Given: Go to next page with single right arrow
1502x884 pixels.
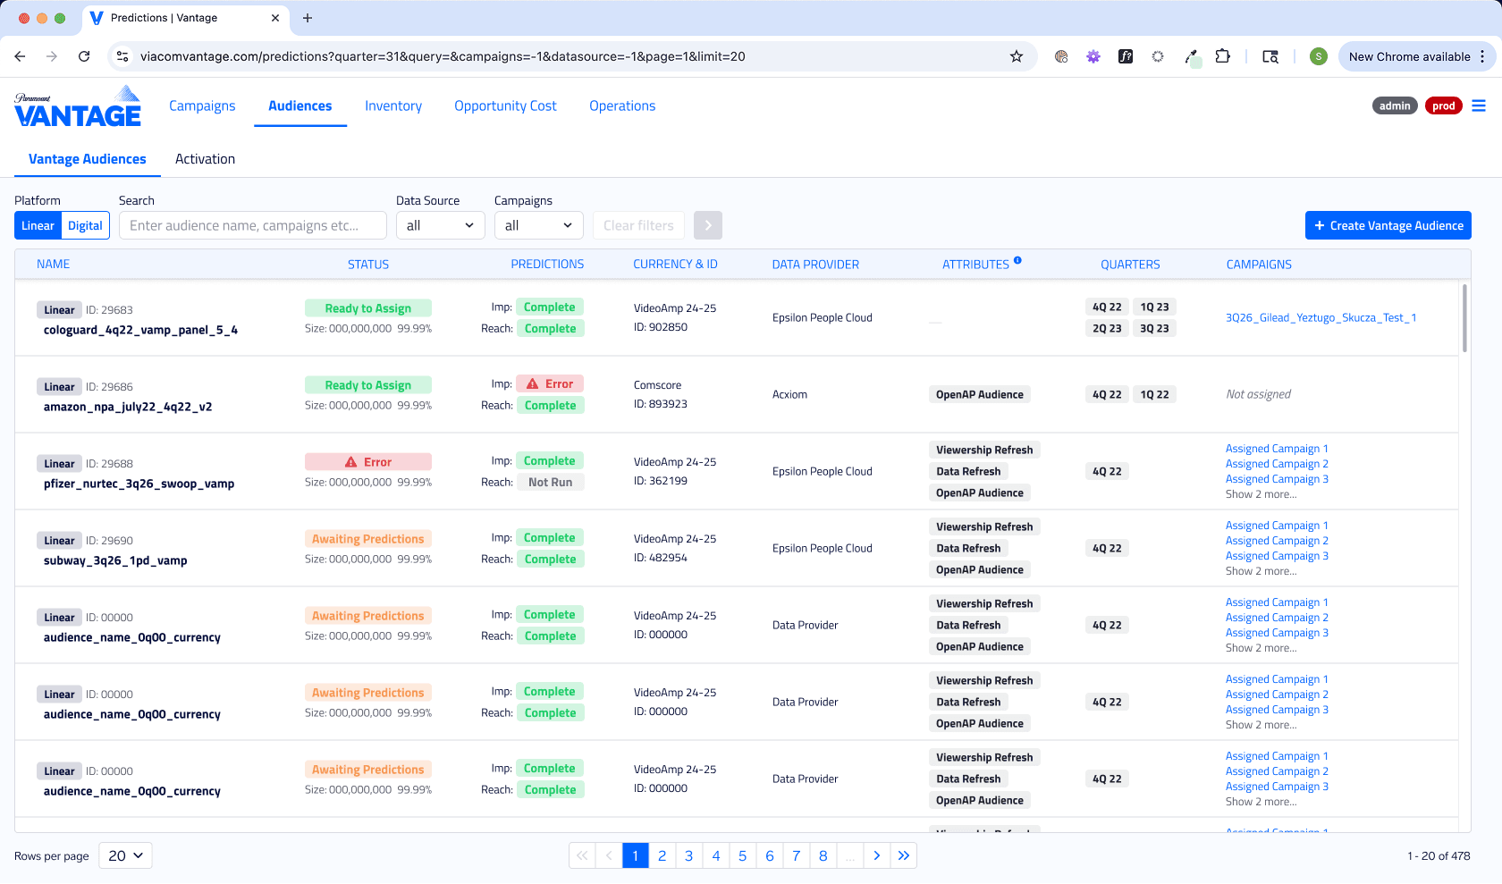Looking at the screenshot, I should [x=877, y=855].
